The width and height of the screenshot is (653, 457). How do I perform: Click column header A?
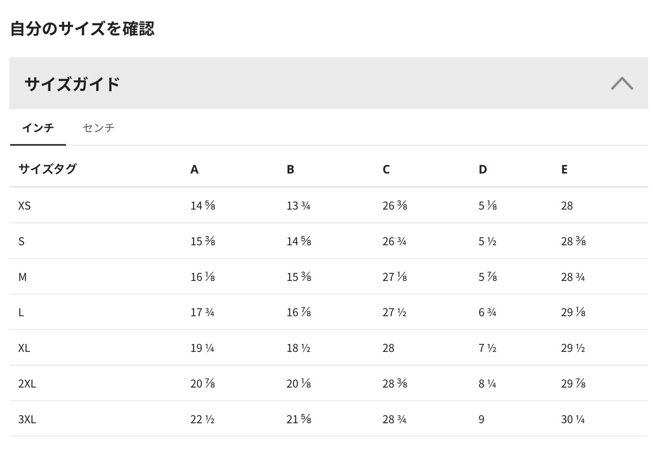pyautogui.click(x=194, y=169)
